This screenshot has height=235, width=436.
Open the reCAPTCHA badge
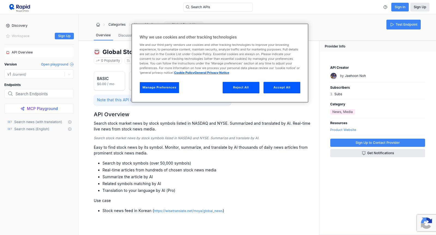(426, 223)
